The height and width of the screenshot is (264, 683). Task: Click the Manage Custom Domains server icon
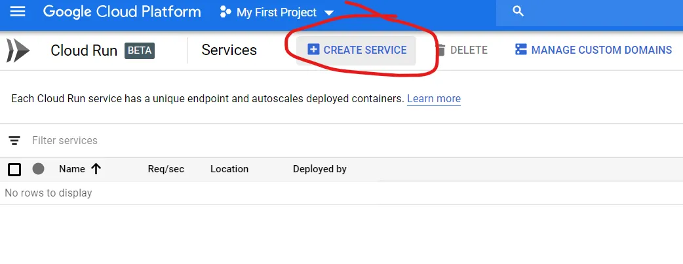[521, 50]
